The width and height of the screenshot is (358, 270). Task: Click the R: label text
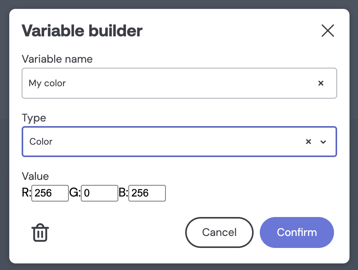click(27, 192)
